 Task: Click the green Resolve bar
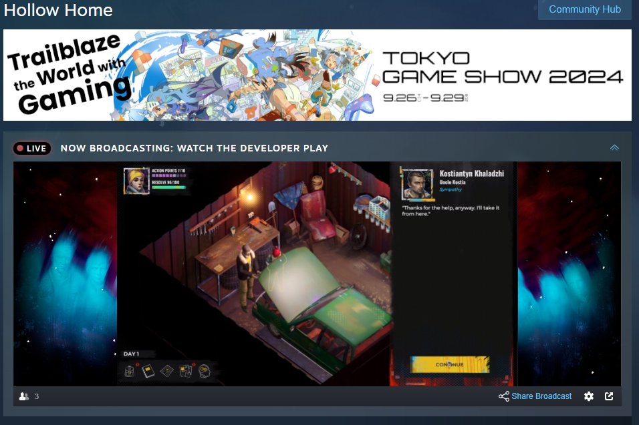[x=168, y=187]
